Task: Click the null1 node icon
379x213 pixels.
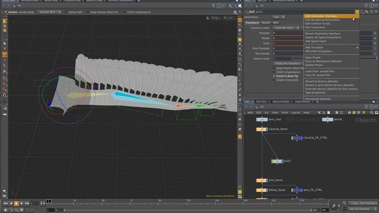Action: point(277,161)
